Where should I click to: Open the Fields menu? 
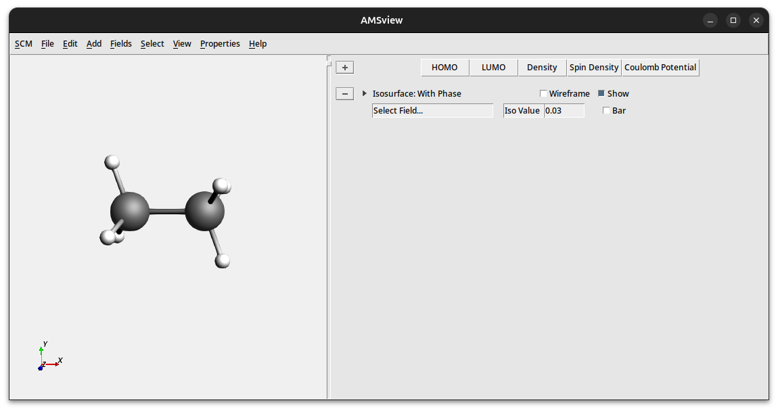tap(121, 44)
